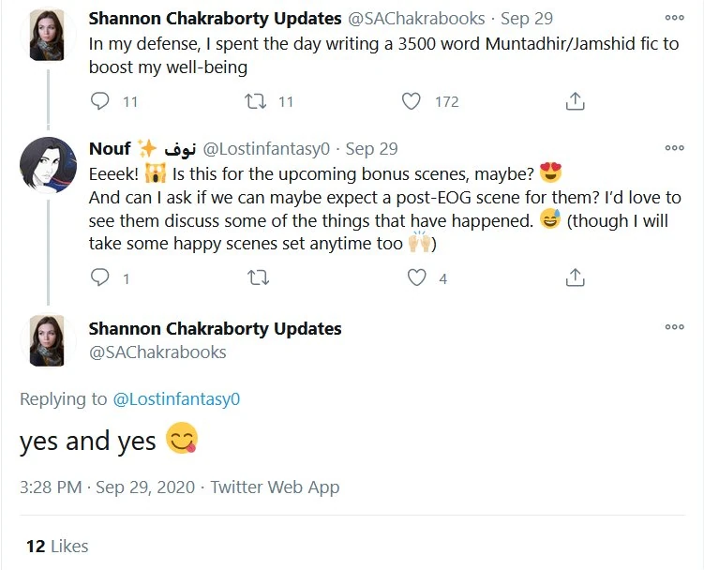
Task: Click Shannon's avatar on the reply tweet
Action: pyautogui.click(x=48, y=340)
